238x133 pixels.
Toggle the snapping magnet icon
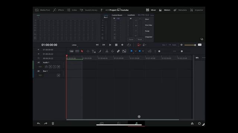[113, 51]
